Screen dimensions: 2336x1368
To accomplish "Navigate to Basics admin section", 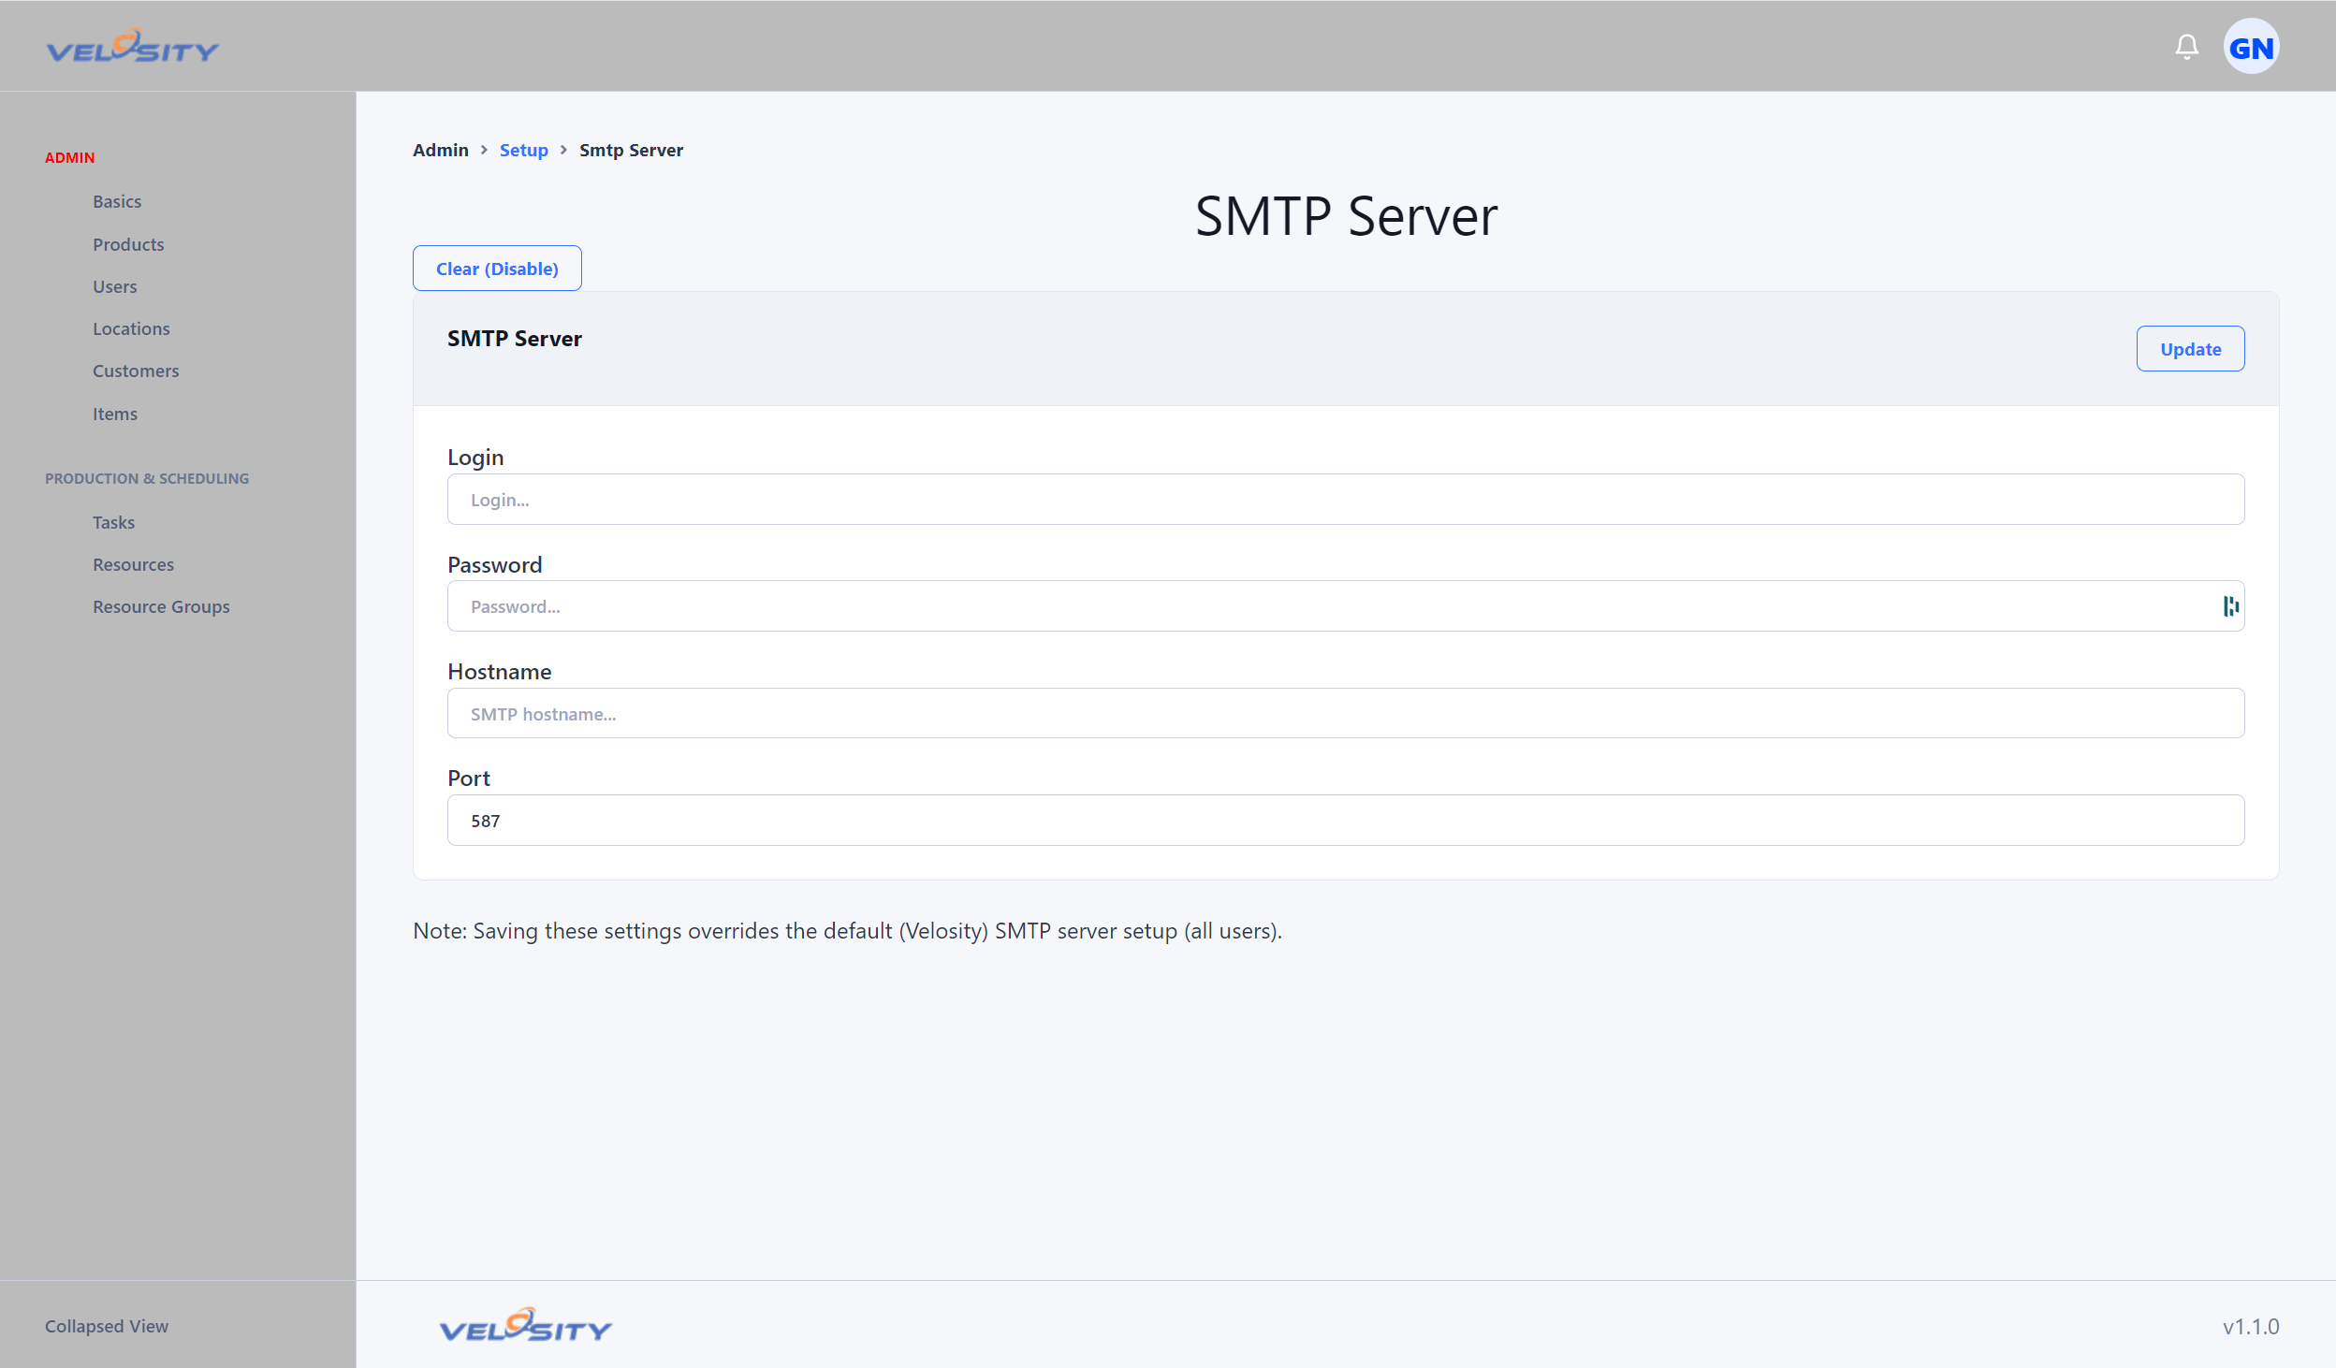I will tap(117, 200).
